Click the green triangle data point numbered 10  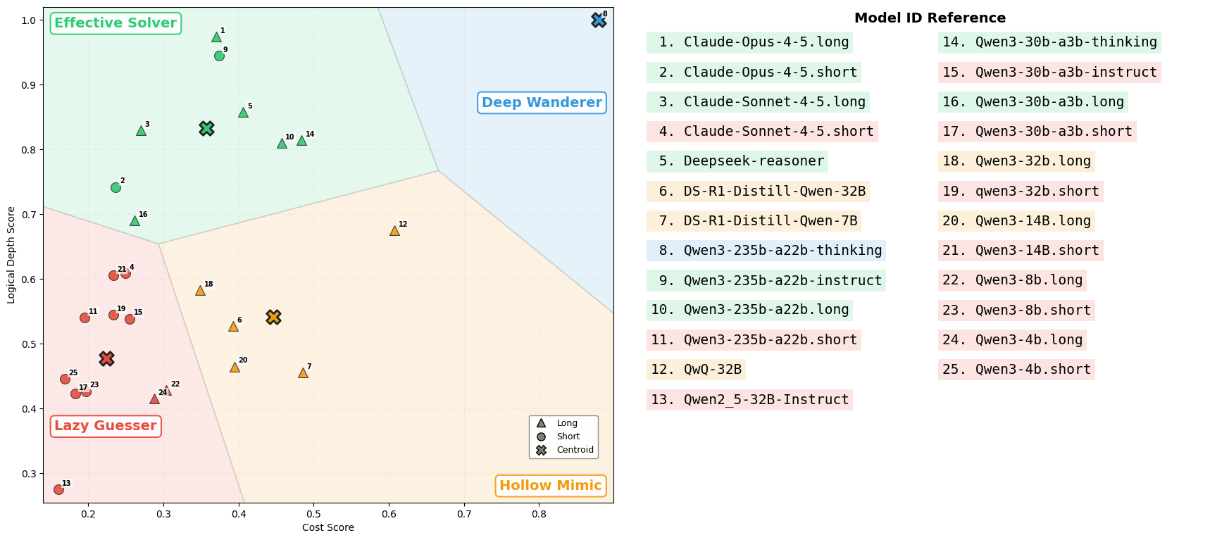pos(282,144)
